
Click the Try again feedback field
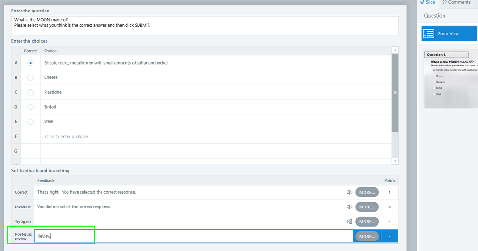pyautogui.click(x=189, y=221)
